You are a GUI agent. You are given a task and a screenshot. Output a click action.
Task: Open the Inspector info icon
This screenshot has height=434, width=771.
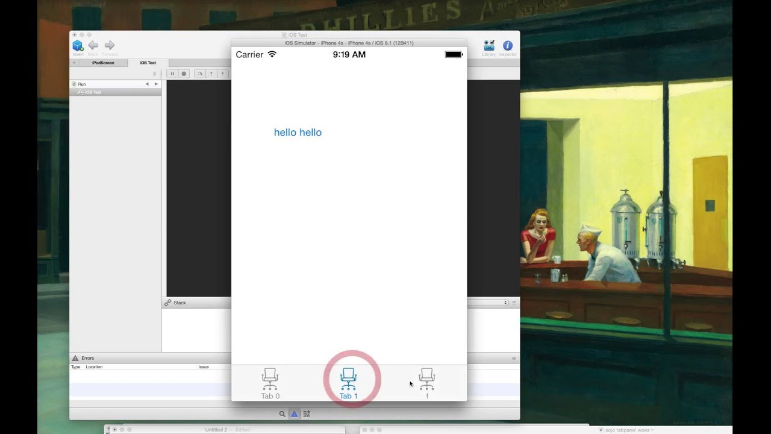point(508,46)
